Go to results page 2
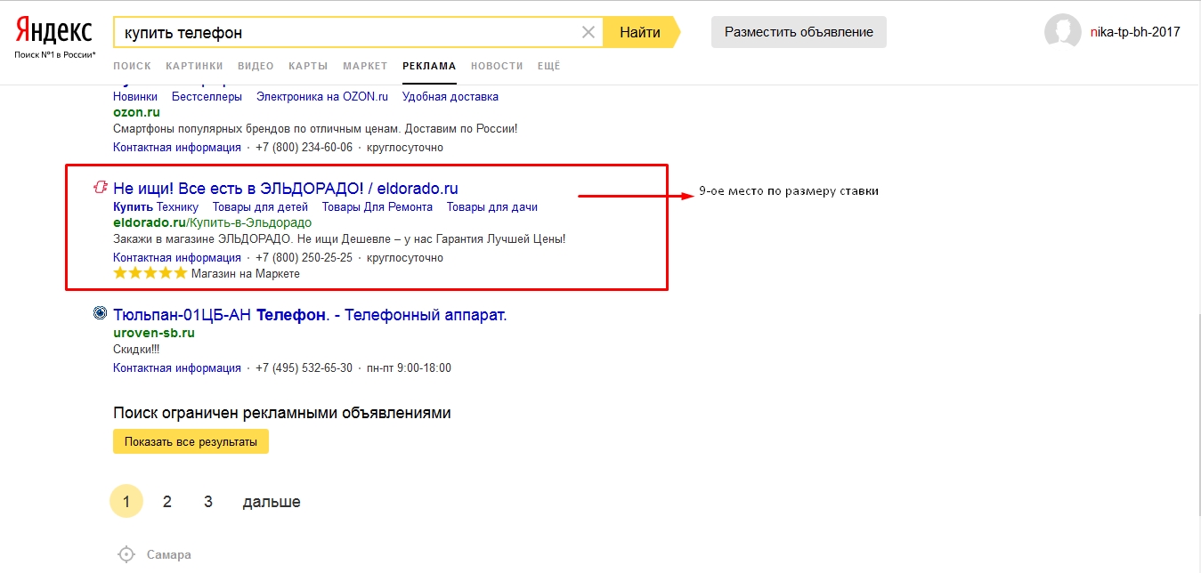Screen dimensions: 1201x573 (x=166, y=502)
